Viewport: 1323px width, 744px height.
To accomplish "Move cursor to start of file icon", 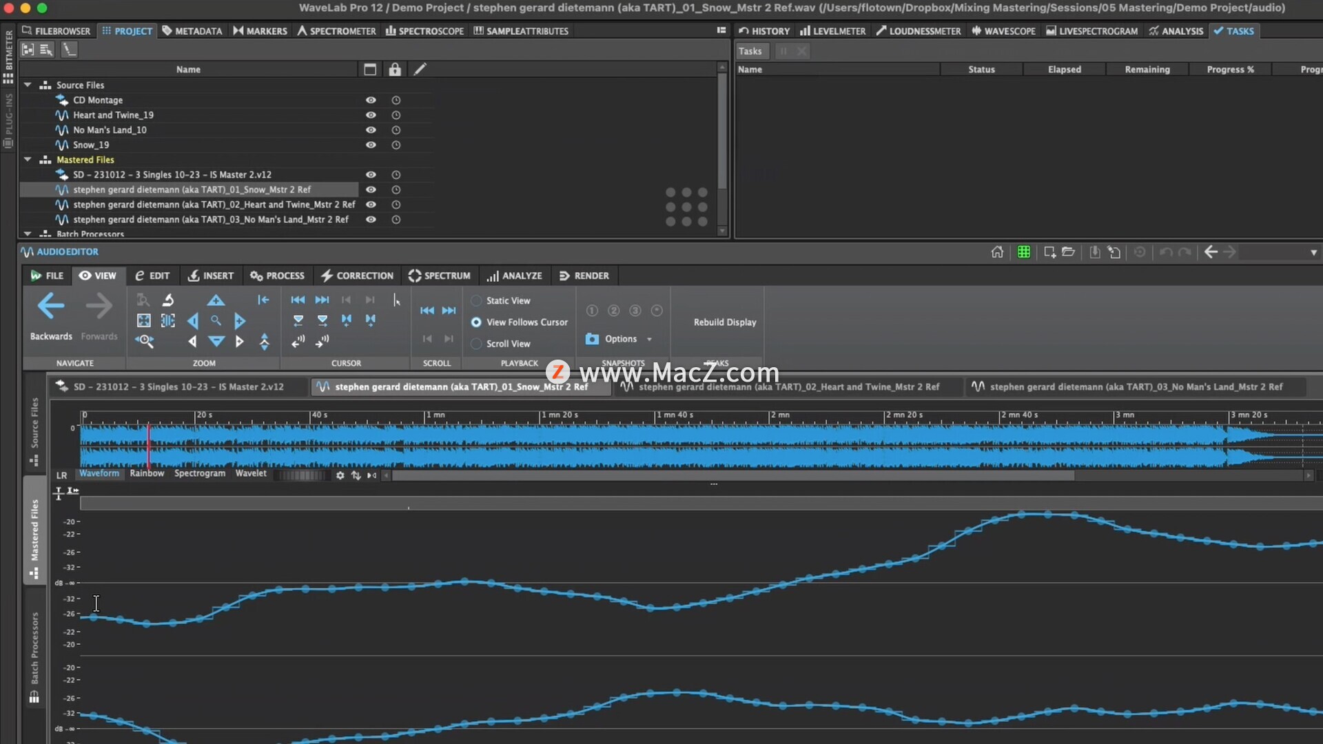I will [x=298, y=300].
